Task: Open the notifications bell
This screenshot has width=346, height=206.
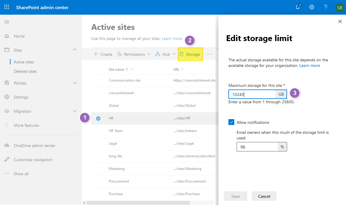Action: point(298,7)
